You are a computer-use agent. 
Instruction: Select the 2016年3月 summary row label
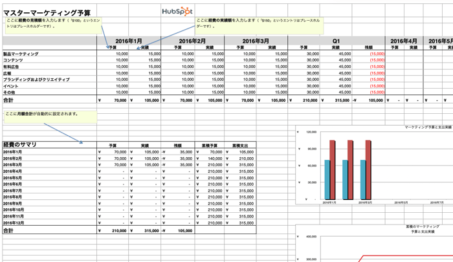12,165
